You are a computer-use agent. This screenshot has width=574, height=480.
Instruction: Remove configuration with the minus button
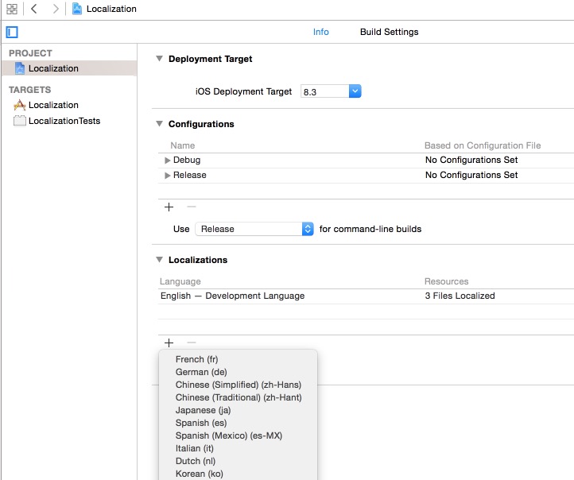point(191,207)
